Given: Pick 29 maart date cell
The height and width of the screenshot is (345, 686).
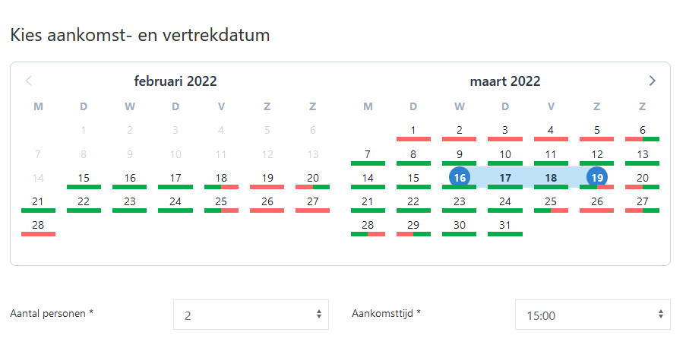Looking at the screenshot, I should [x=413, y=225].
